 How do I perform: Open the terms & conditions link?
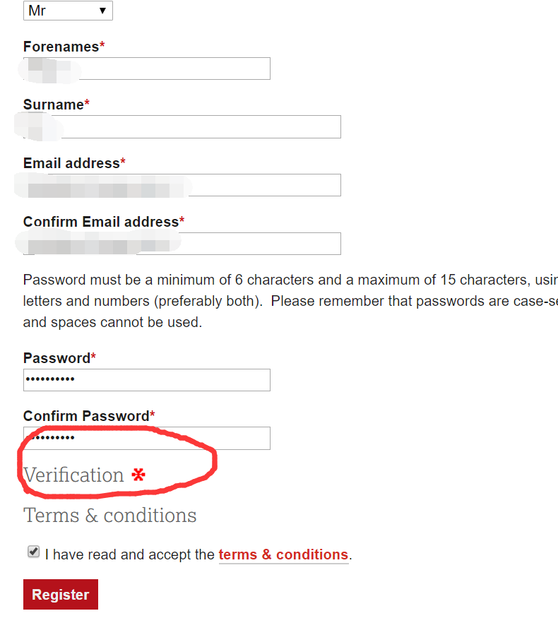point(283,554)
